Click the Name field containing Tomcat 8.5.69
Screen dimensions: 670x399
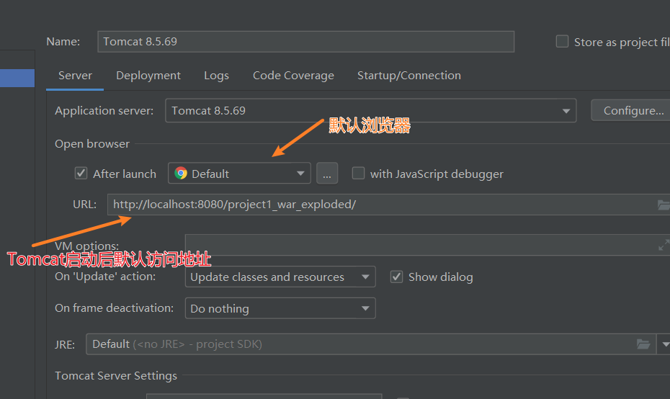(x=305, y=42)
